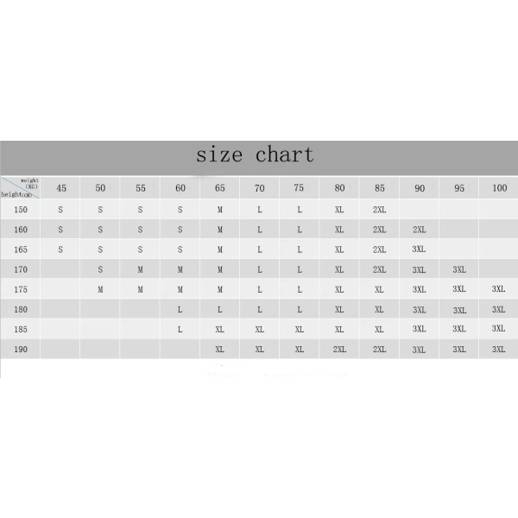Image resolution: width=518 pixels, height=518 pixels.
Task: Click the height 175 row label
Action: pyautogui.click(x=20, y=289)
